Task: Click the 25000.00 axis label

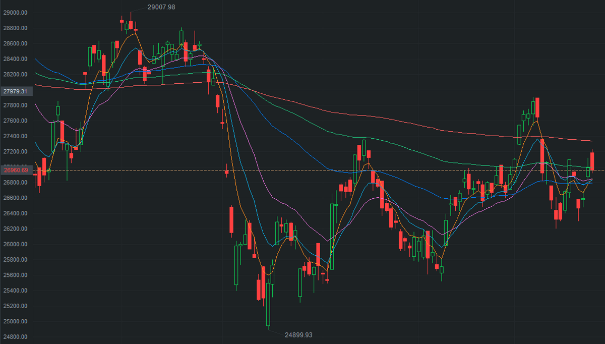Action: pyautogui.click(x=15, y=322)
